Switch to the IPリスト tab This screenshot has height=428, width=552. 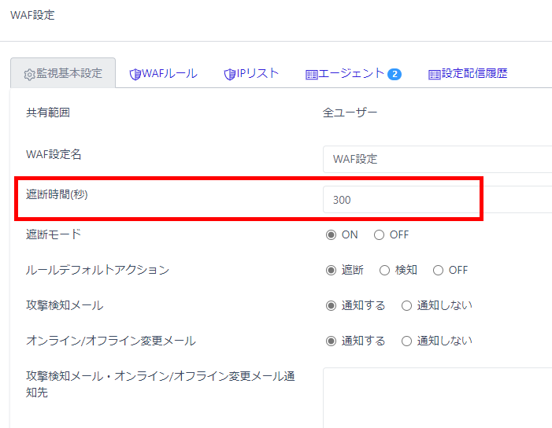257,73
